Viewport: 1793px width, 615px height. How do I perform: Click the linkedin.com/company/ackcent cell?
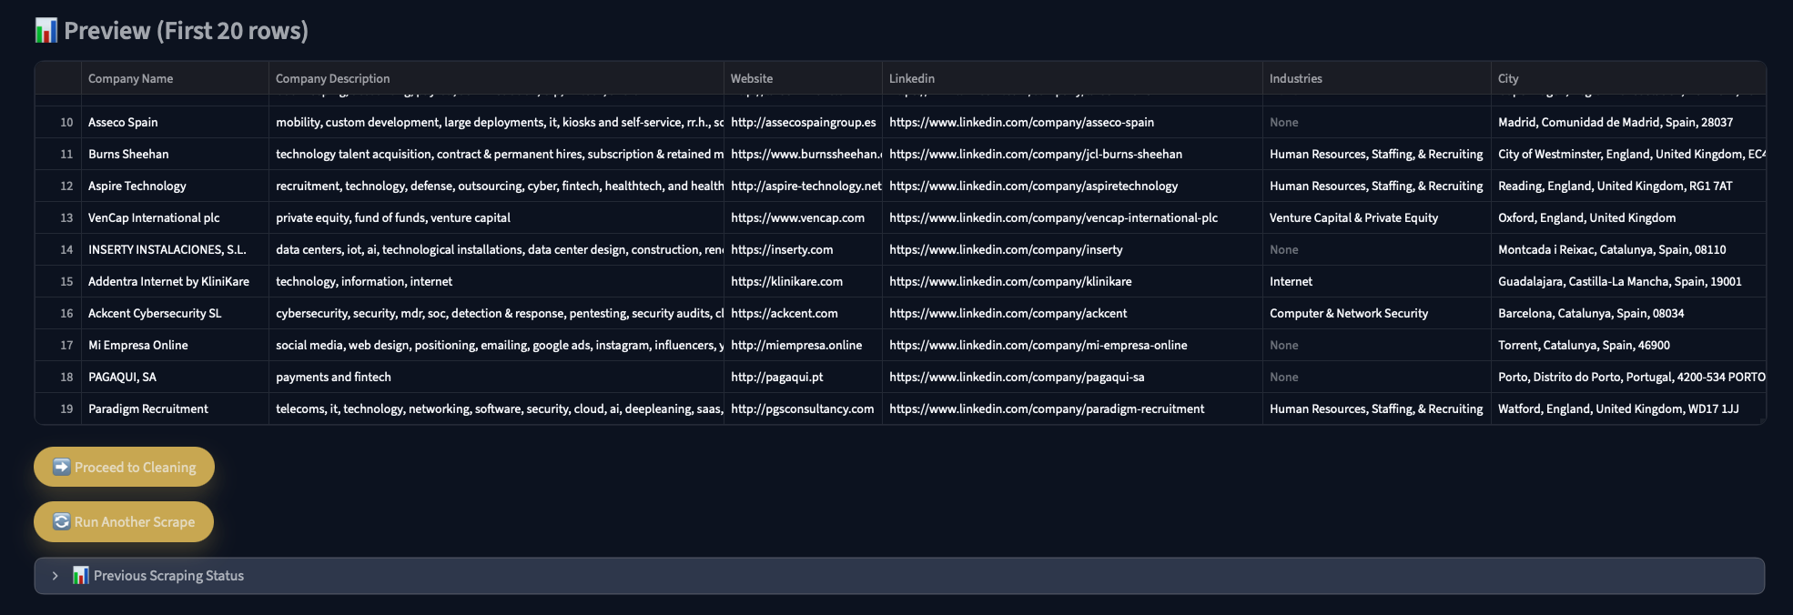[x=1072, y=313]
